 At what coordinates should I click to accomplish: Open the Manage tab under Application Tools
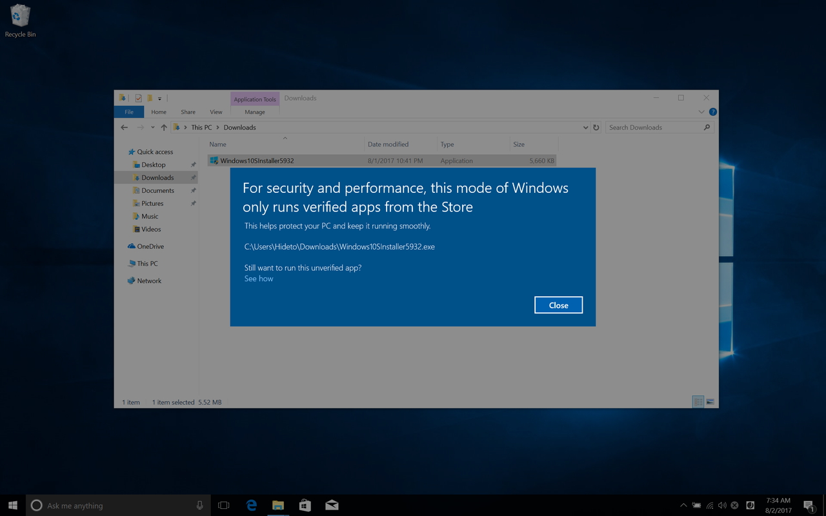click(254, 112)
